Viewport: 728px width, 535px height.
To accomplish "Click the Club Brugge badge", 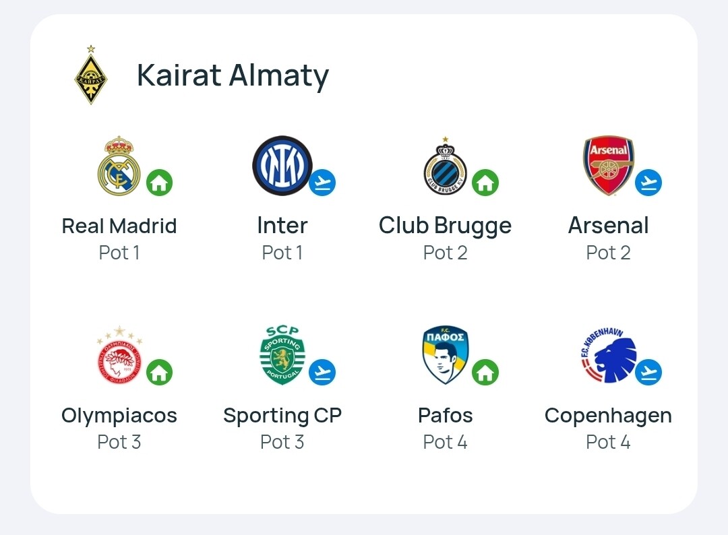I will click(445, 166).
